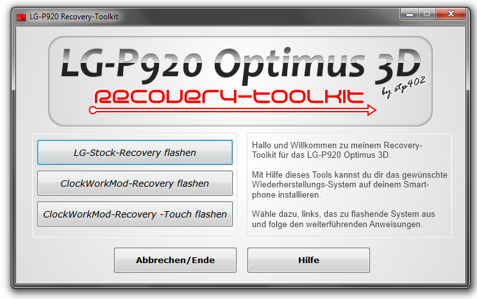This screenshot has height=299, width=477.
Task: Click Abbrechen/Ende to quit the toolkit
Action: click(x=175, y=260)
